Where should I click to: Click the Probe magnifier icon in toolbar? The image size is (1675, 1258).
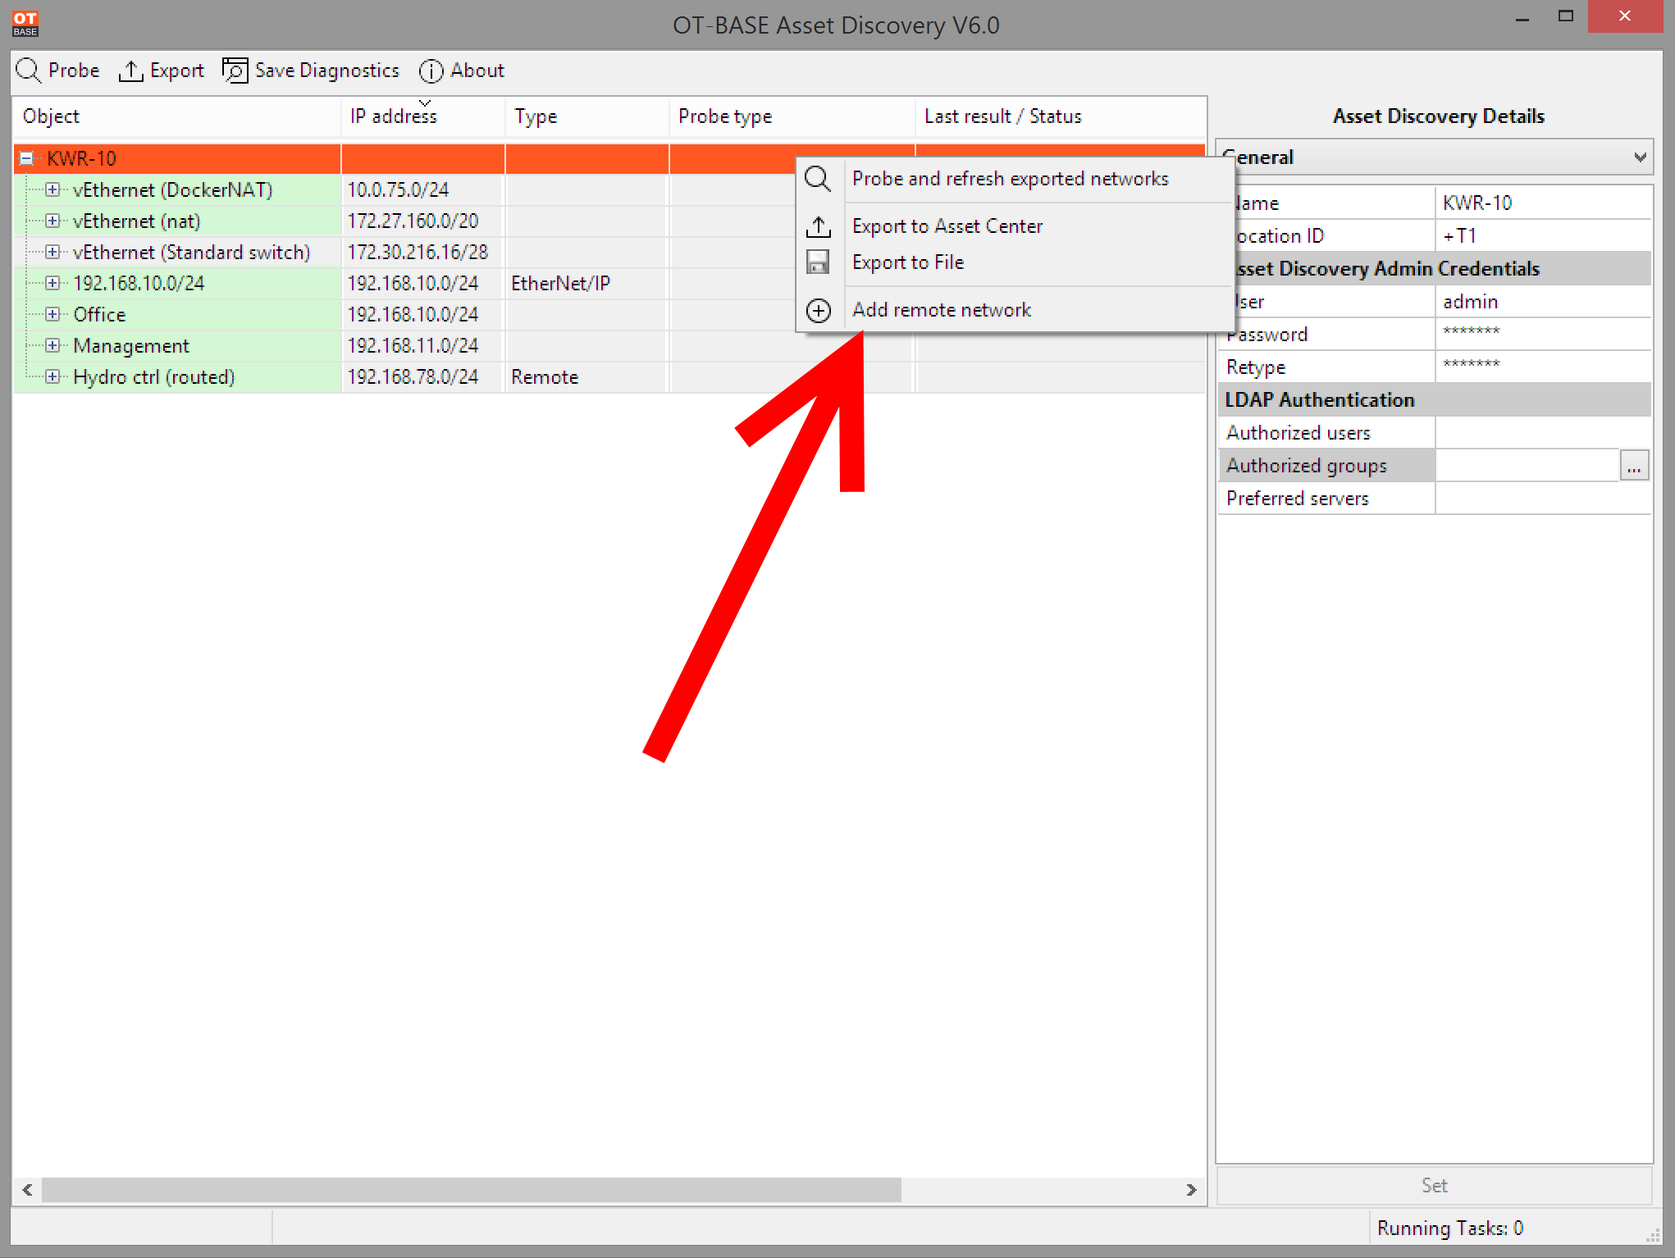click(28, 71)
